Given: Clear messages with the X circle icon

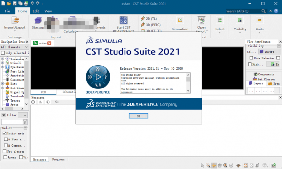Looking at the screenshot, I should [x=33, y=102].
